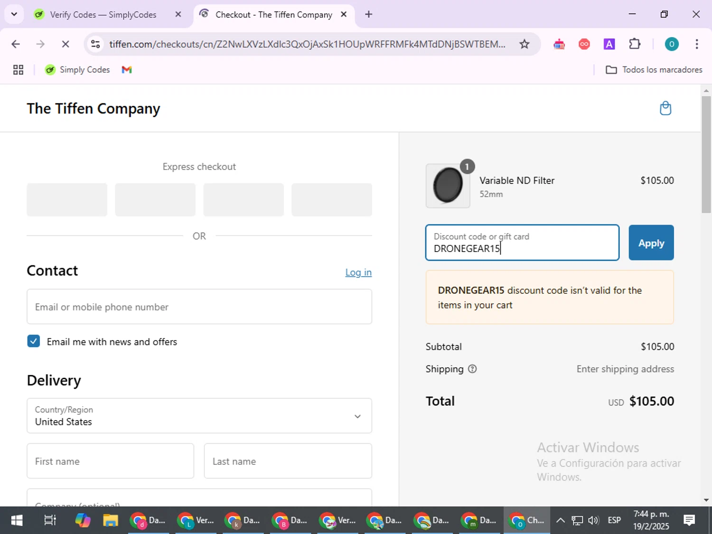Viewport: 712px width, 534px height.
Task: Switch to Chrome window with d profile badge
Action: 148,520
